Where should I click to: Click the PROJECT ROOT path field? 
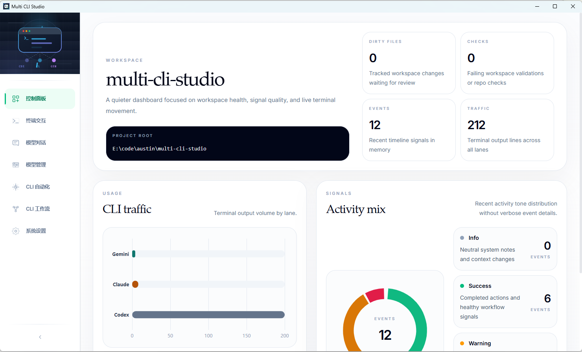coord(227,143)
